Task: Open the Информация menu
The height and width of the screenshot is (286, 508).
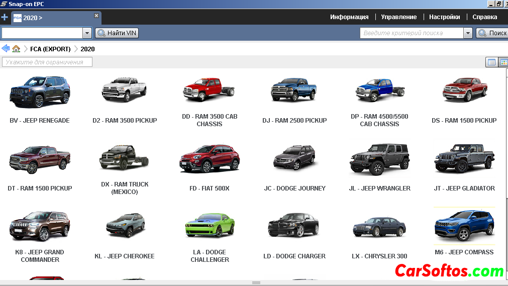Action: (x=349, y=17)
